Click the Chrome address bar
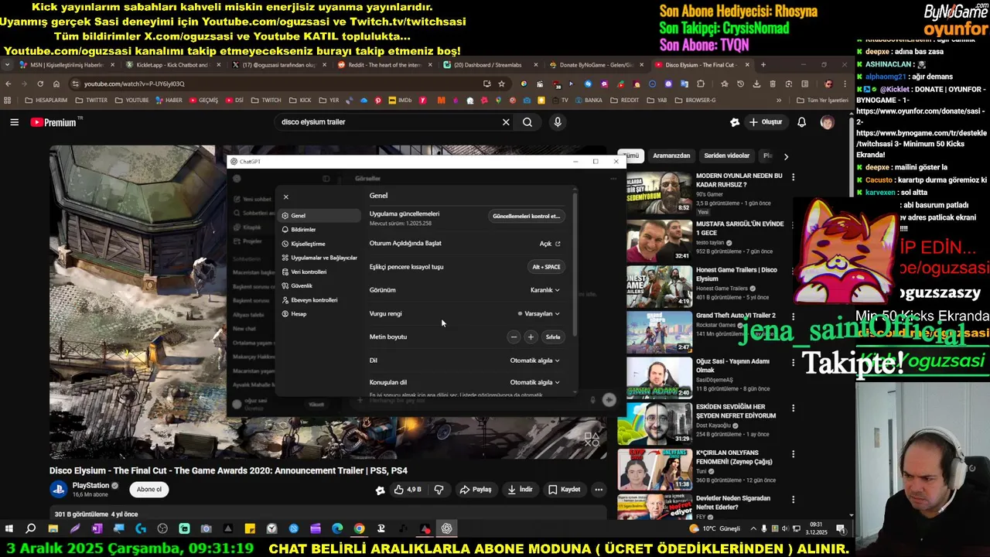The height and width of the screenshot is (557, 990). point(278,84)
